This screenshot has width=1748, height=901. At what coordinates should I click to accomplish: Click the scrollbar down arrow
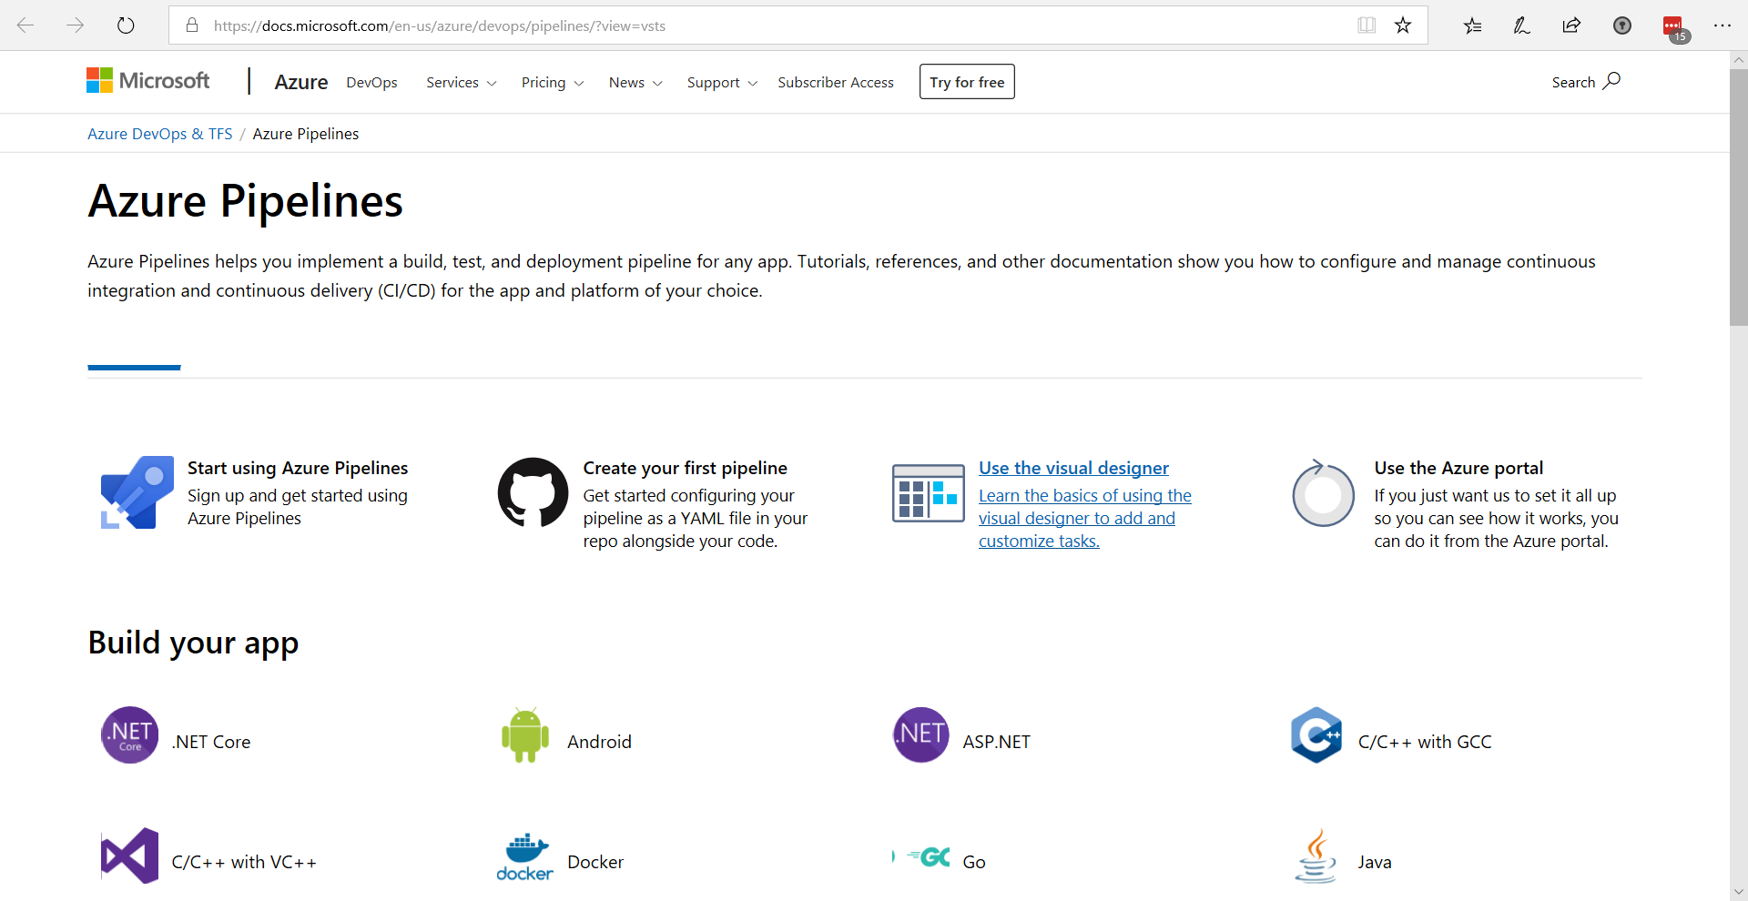click(x=1739, y=892)
